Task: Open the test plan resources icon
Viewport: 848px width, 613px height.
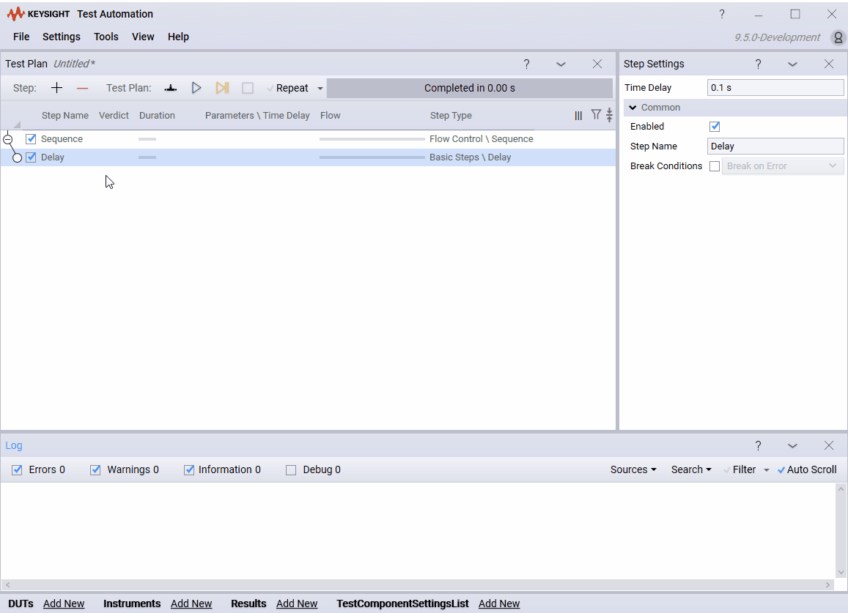Action: coord(171,88)
